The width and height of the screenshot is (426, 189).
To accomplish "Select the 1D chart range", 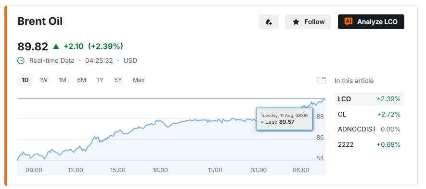I will point(25,80).
